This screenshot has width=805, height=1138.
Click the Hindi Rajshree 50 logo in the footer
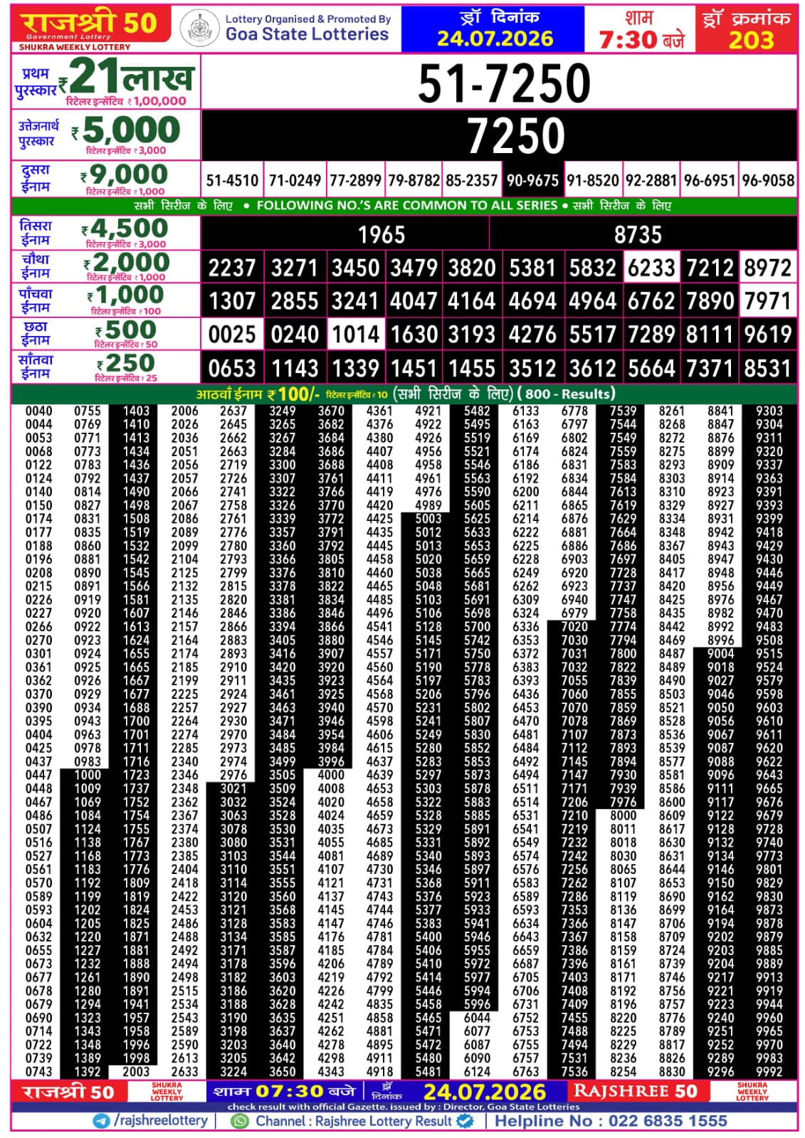tap(68, 1092)
